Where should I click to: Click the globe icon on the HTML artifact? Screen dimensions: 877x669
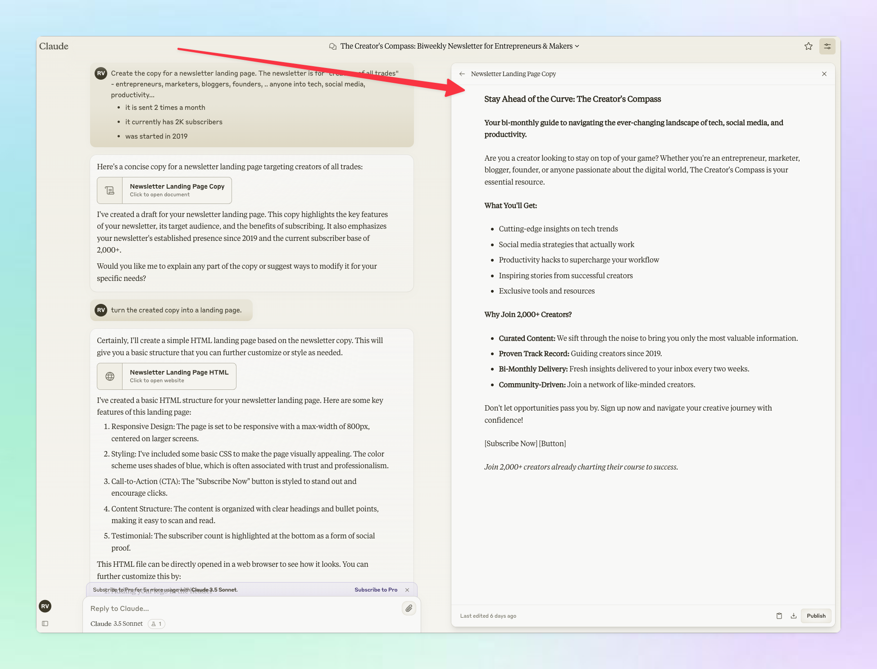pos(109,376)
